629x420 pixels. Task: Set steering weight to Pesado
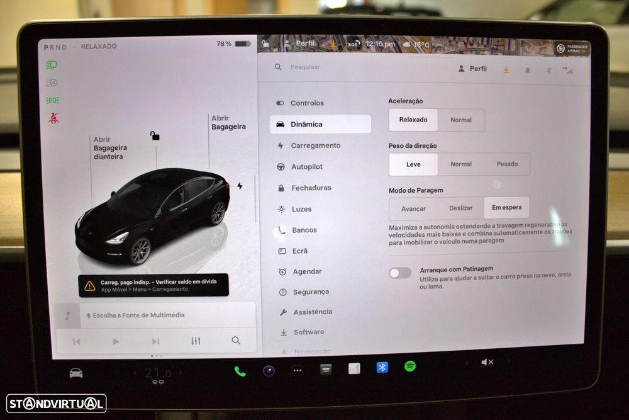click(507, 164)
